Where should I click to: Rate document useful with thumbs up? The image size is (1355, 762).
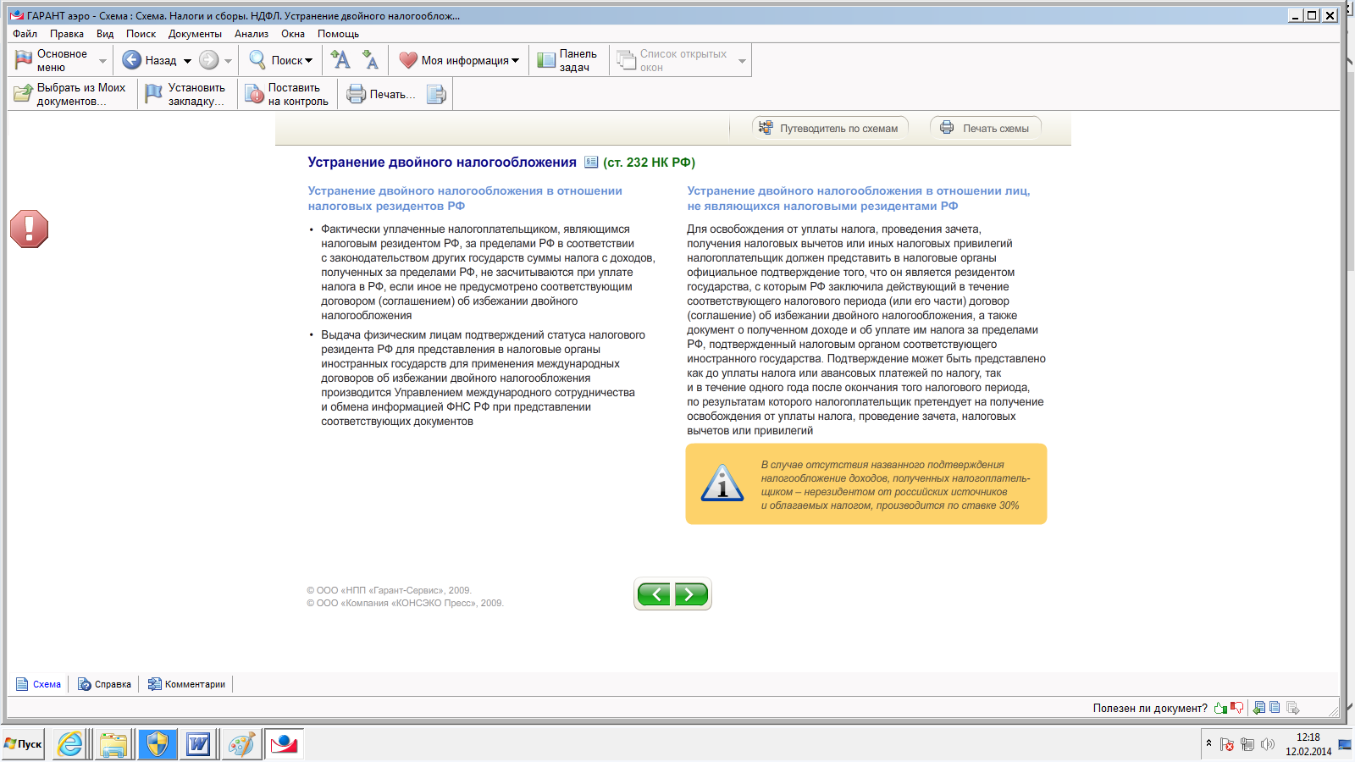point(1220,708)
